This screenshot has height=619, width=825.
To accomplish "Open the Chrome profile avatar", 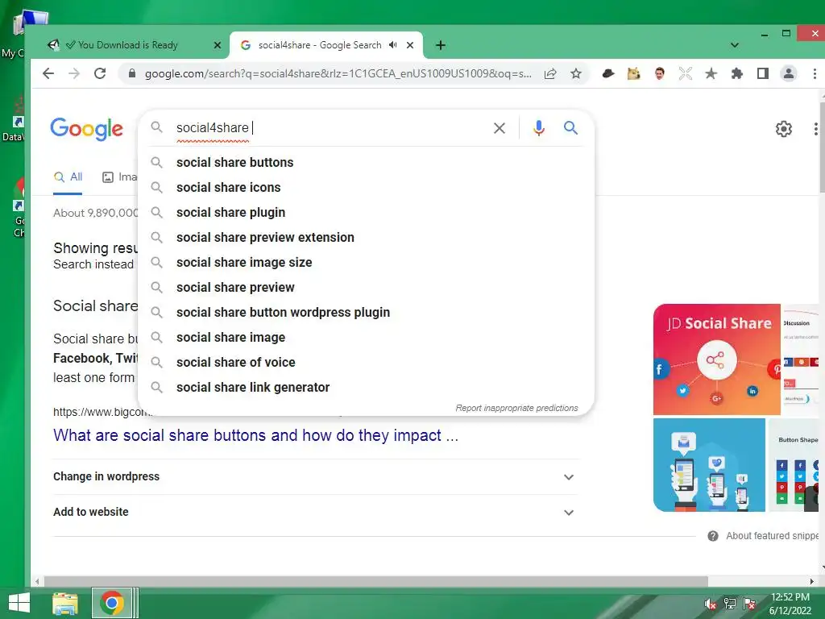I will point(789,73).
